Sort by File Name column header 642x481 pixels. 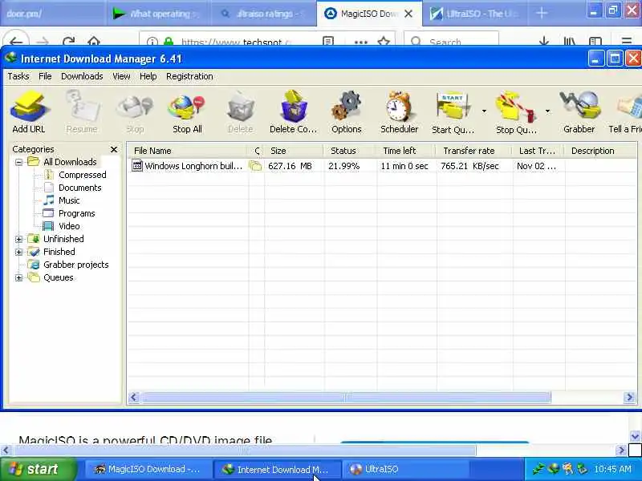(x=188, y=151)
